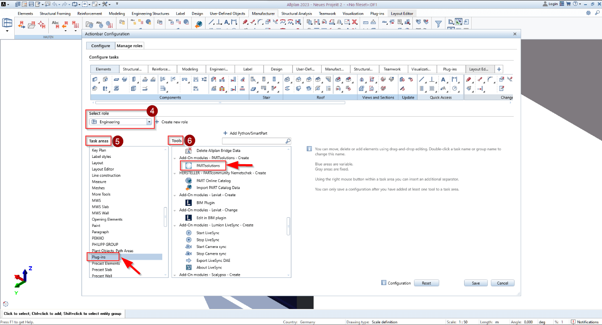602x325 pixels.
Task: Collapse Add-On modules - PARTsolutions - Create group
Action: pyautogui.click(x=175, y=158)
